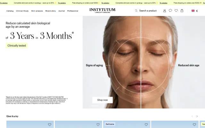Open the Brand story page
The width and height of the screenshot is (205, 128).
[x=51, y=11]
